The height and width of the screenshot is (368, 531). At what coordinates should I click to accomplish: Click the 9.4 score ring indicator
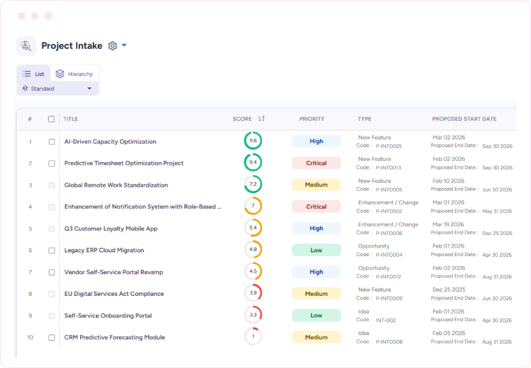[x=253, y=162]
